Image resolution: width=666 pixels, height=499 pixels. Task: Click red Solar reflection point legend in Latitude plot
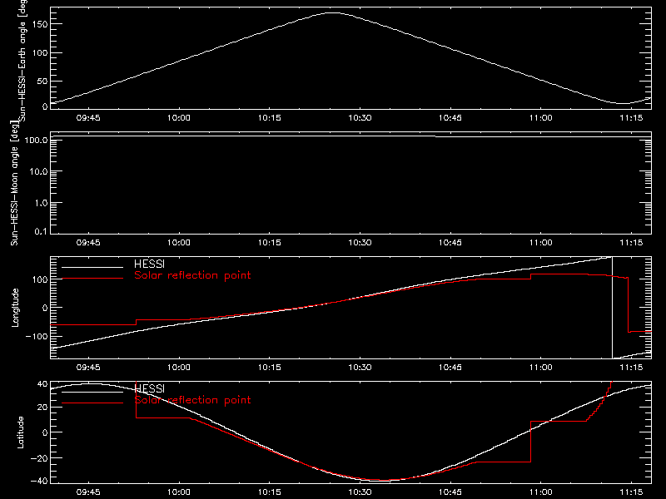point(192,400)
